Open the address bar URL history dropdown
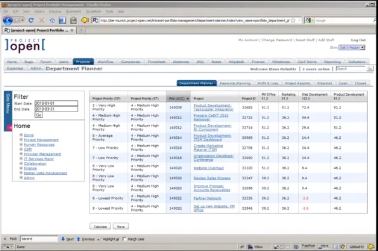 (299, 20)
